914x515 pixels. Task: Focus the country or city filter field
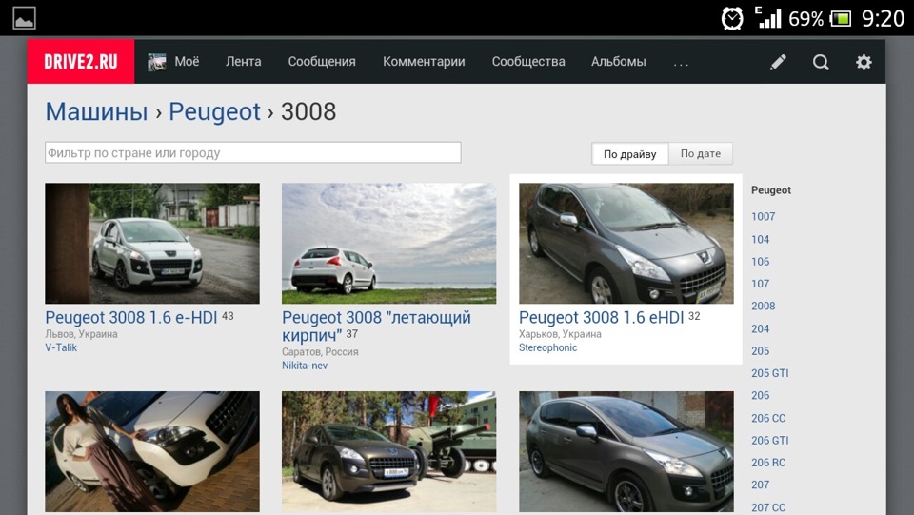point(253,152)
